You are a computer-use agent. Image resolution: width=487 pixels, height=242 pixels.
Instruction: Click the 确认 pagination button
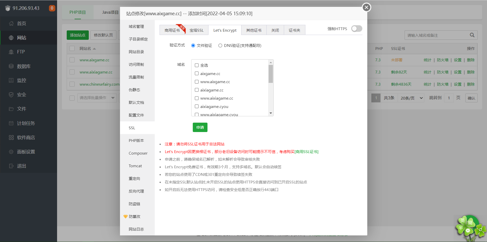[x=471, y=98]
